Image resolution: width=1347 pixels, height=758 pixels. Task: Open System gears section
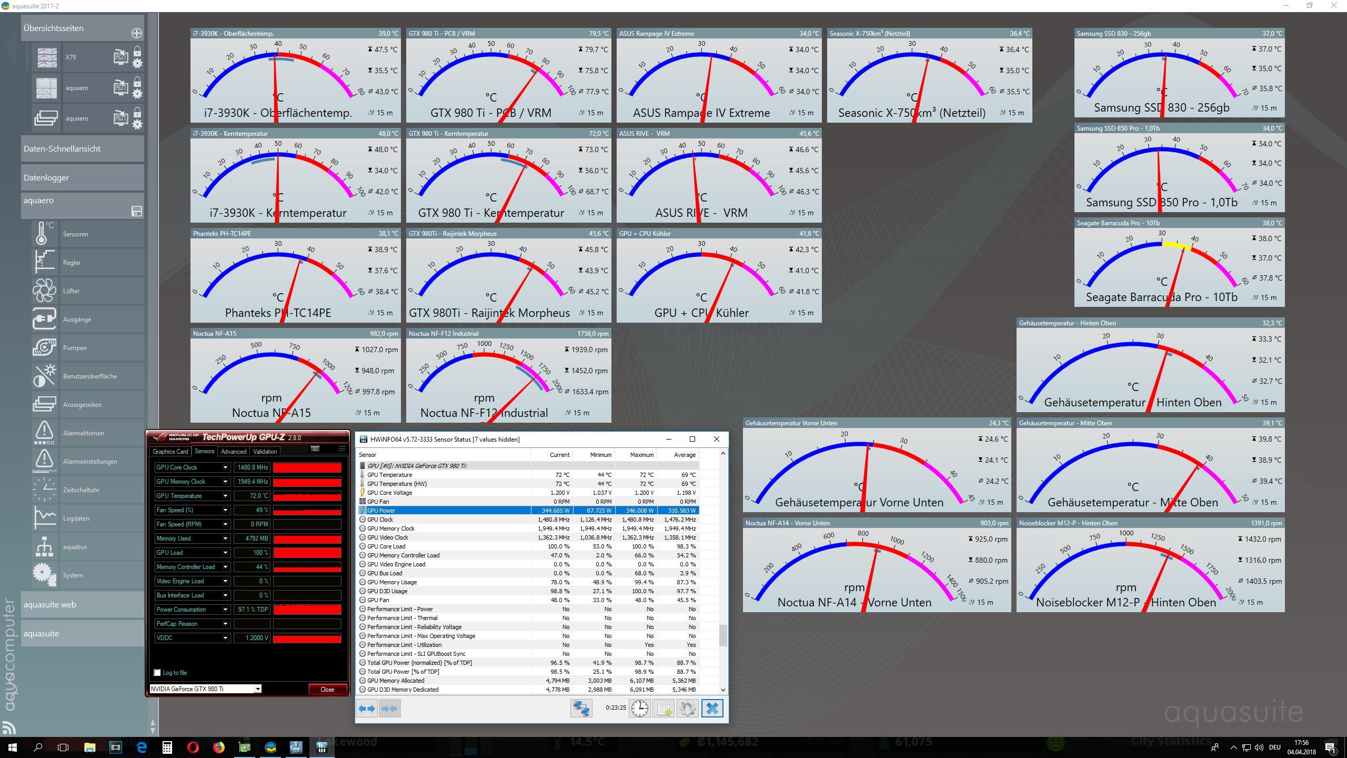coord(88,575)
